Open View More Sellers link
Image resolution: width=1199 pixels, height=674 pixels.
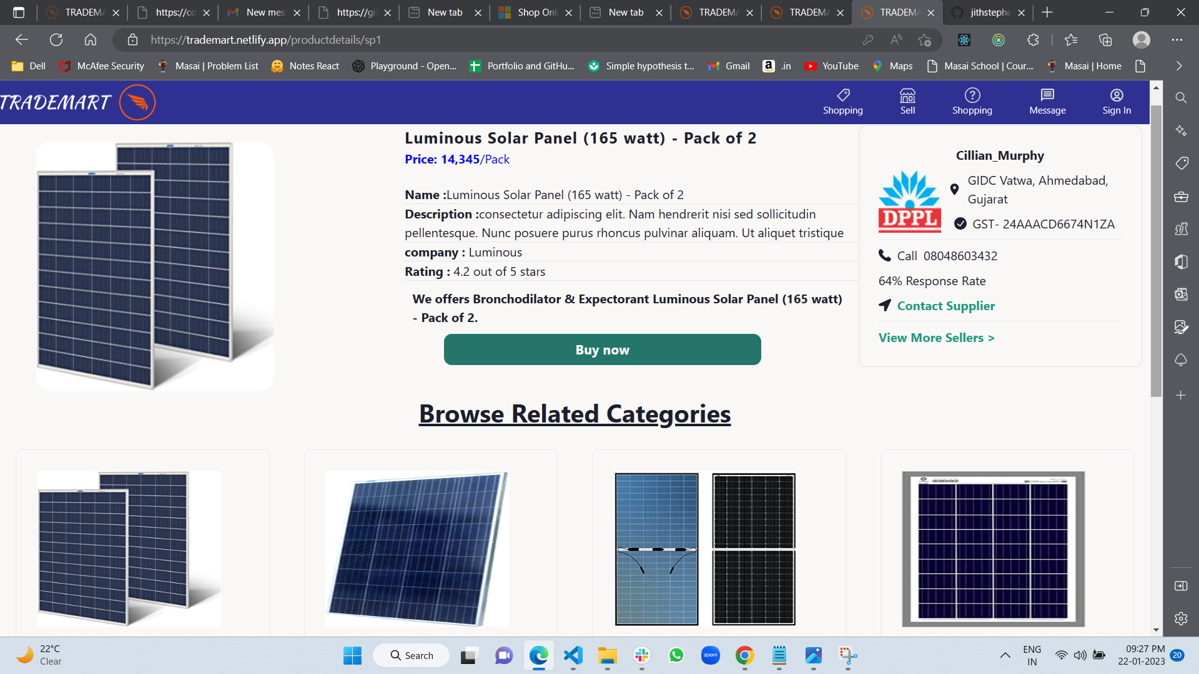936,338
